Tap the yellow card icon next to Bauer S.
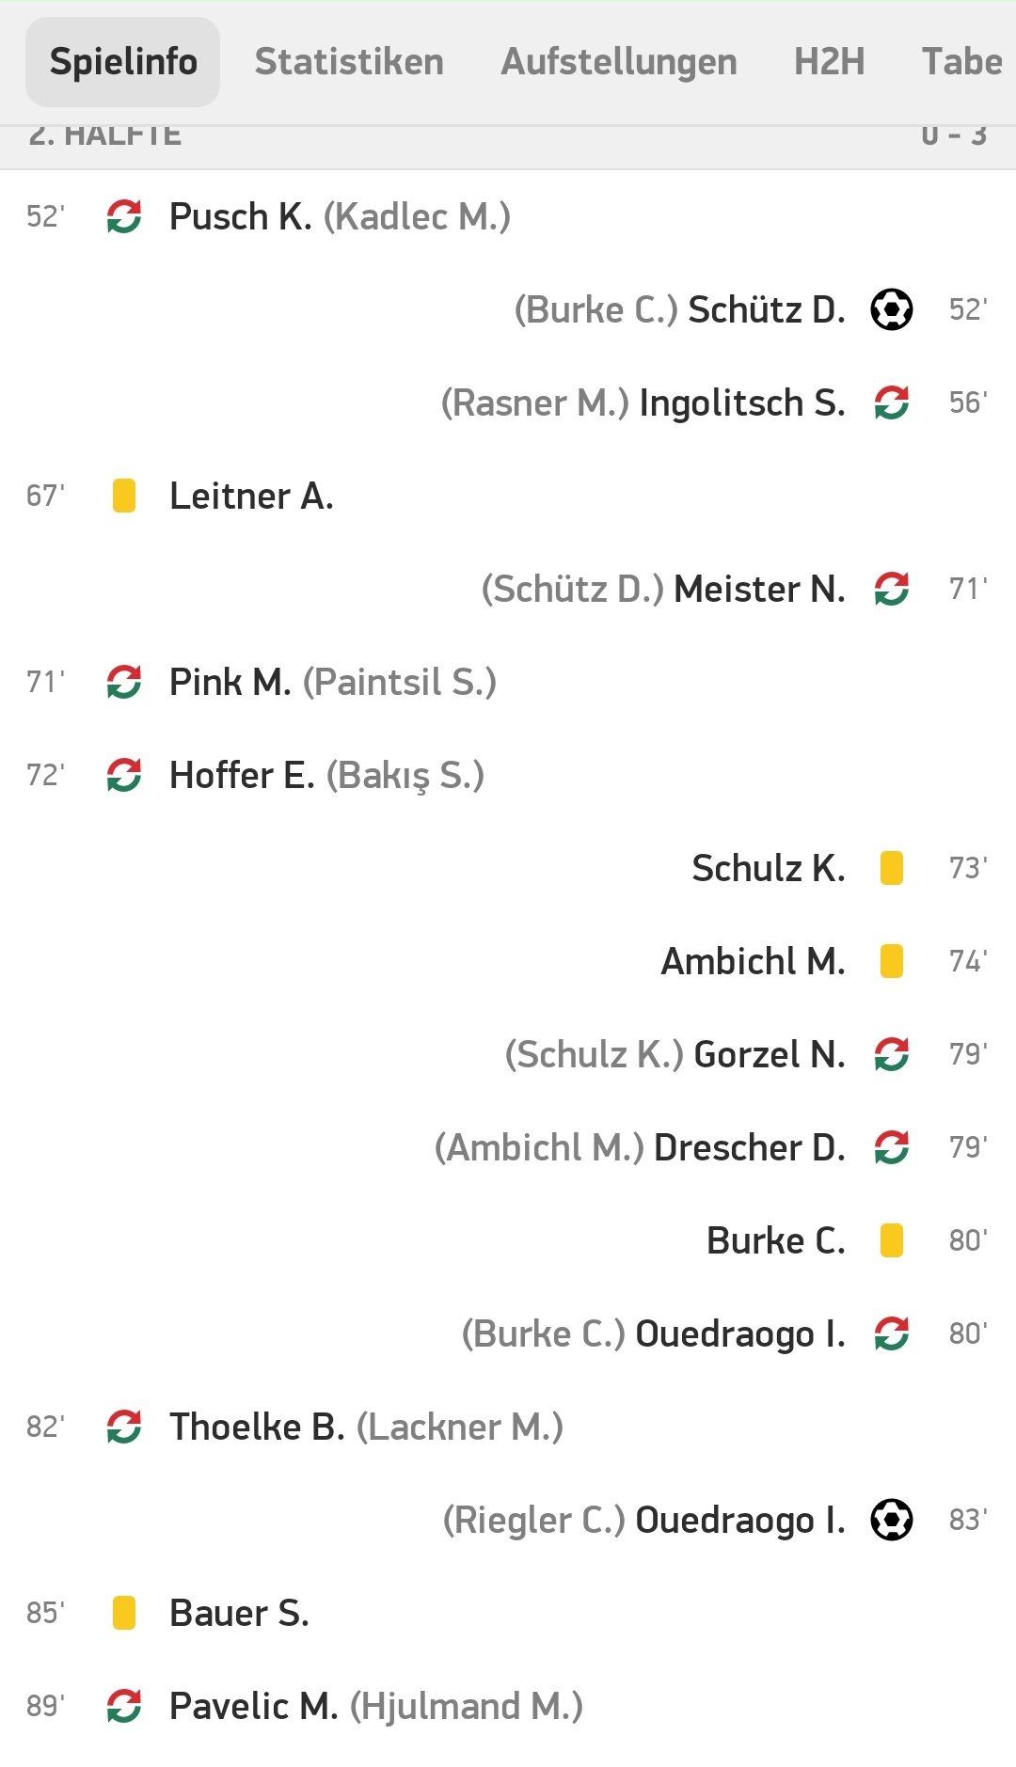The width and height of the screenshot is (1016, 1767). click(124, 1613)
